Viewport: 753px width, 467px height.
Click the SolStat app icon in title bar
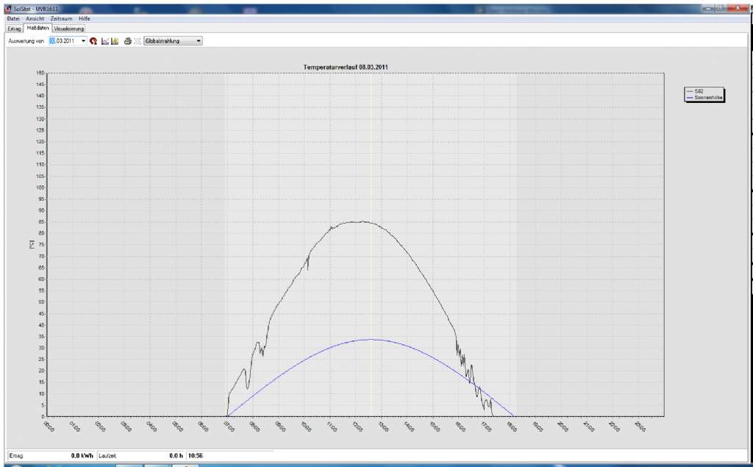pos(7,9)
